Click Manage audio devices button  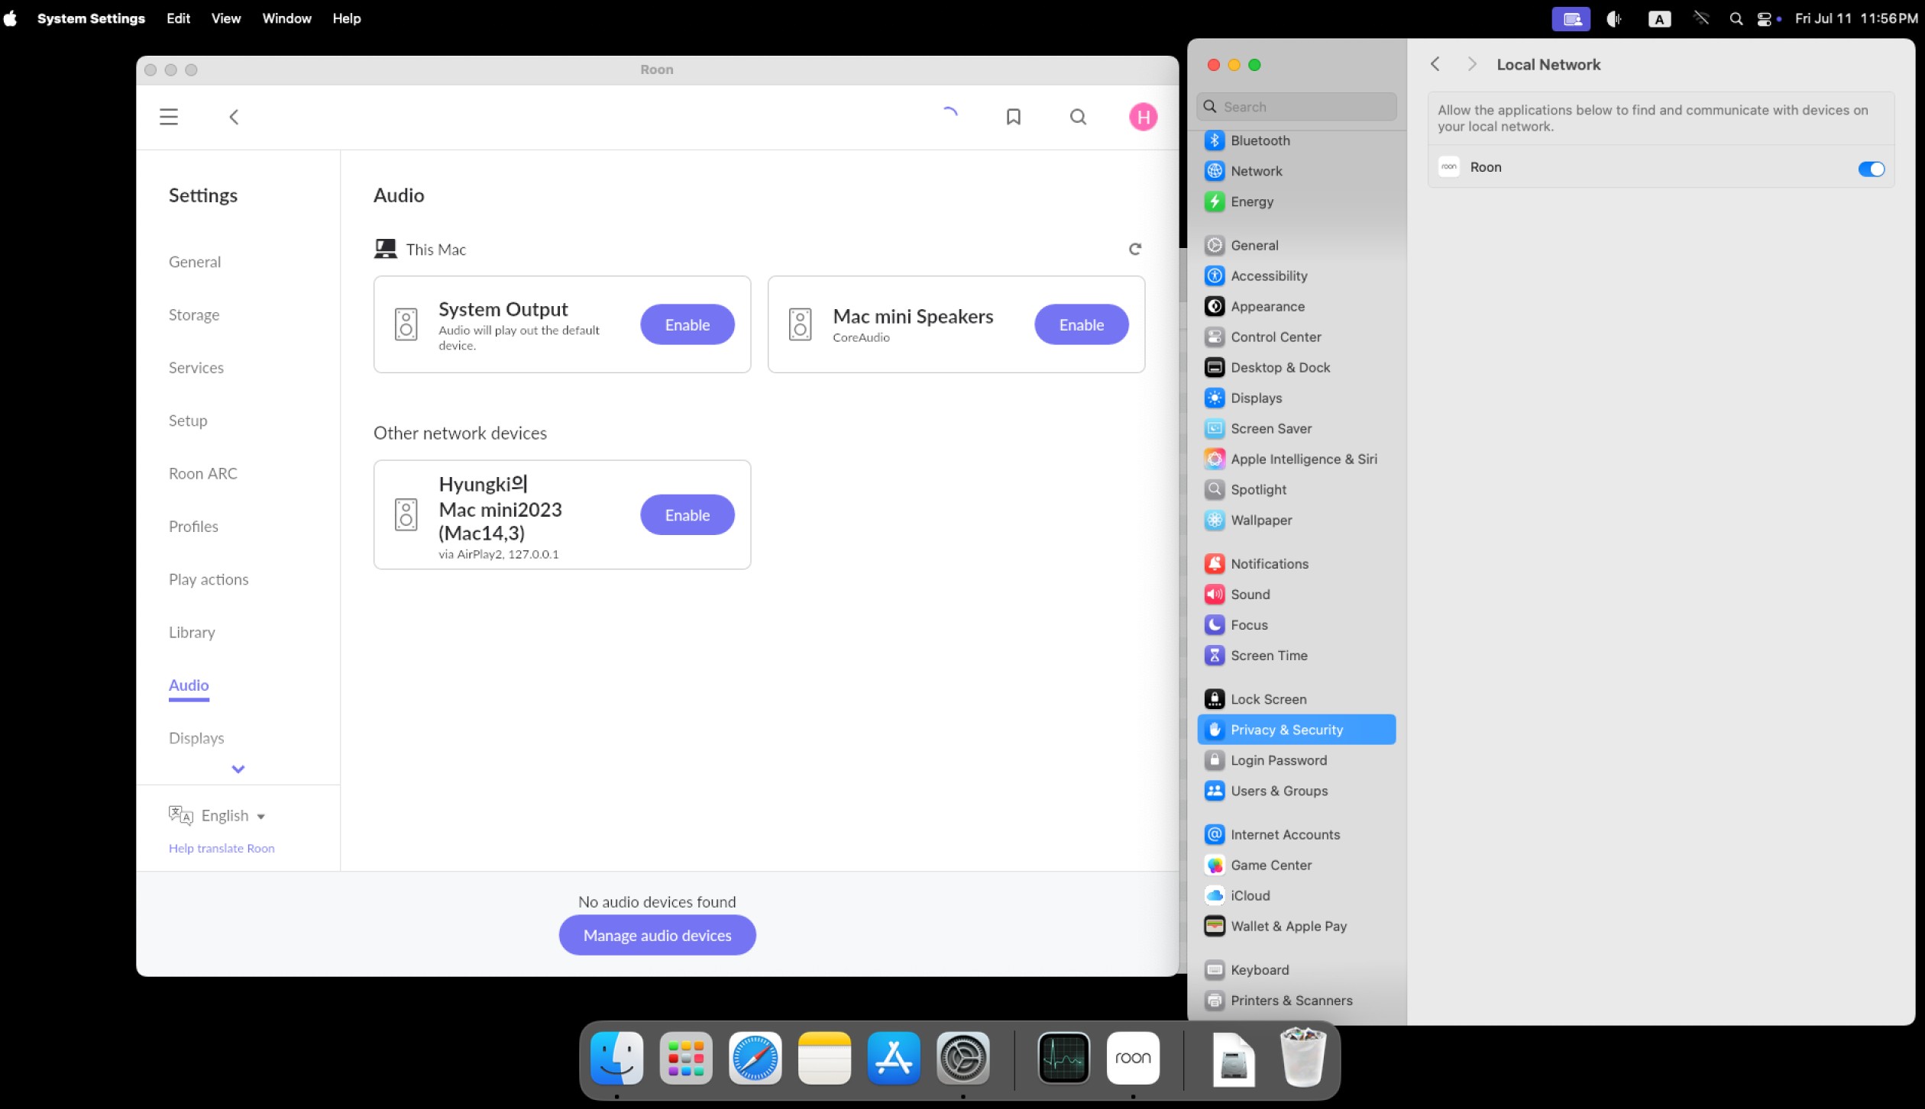657,936
